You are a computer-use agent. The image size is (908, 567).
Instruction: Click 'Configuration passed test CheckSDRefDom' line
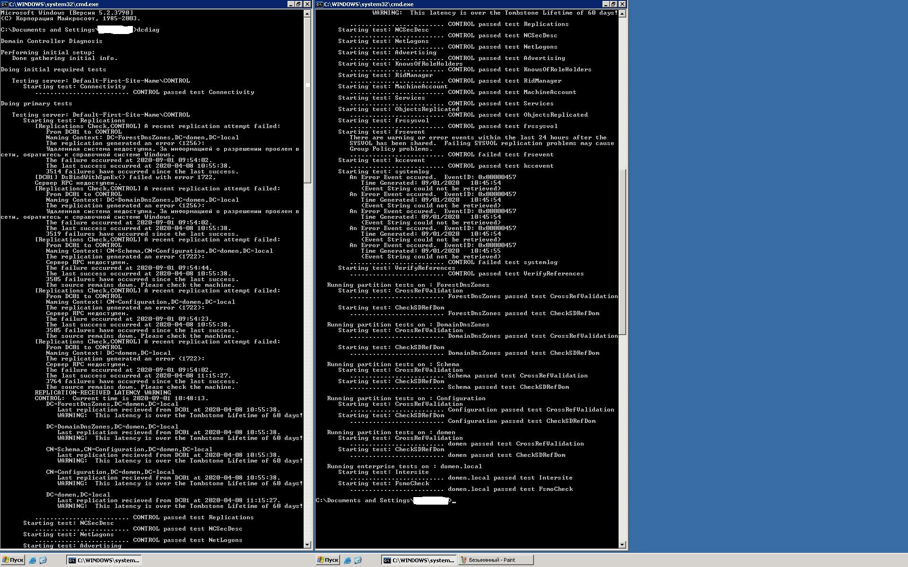(x=472, y=421)
